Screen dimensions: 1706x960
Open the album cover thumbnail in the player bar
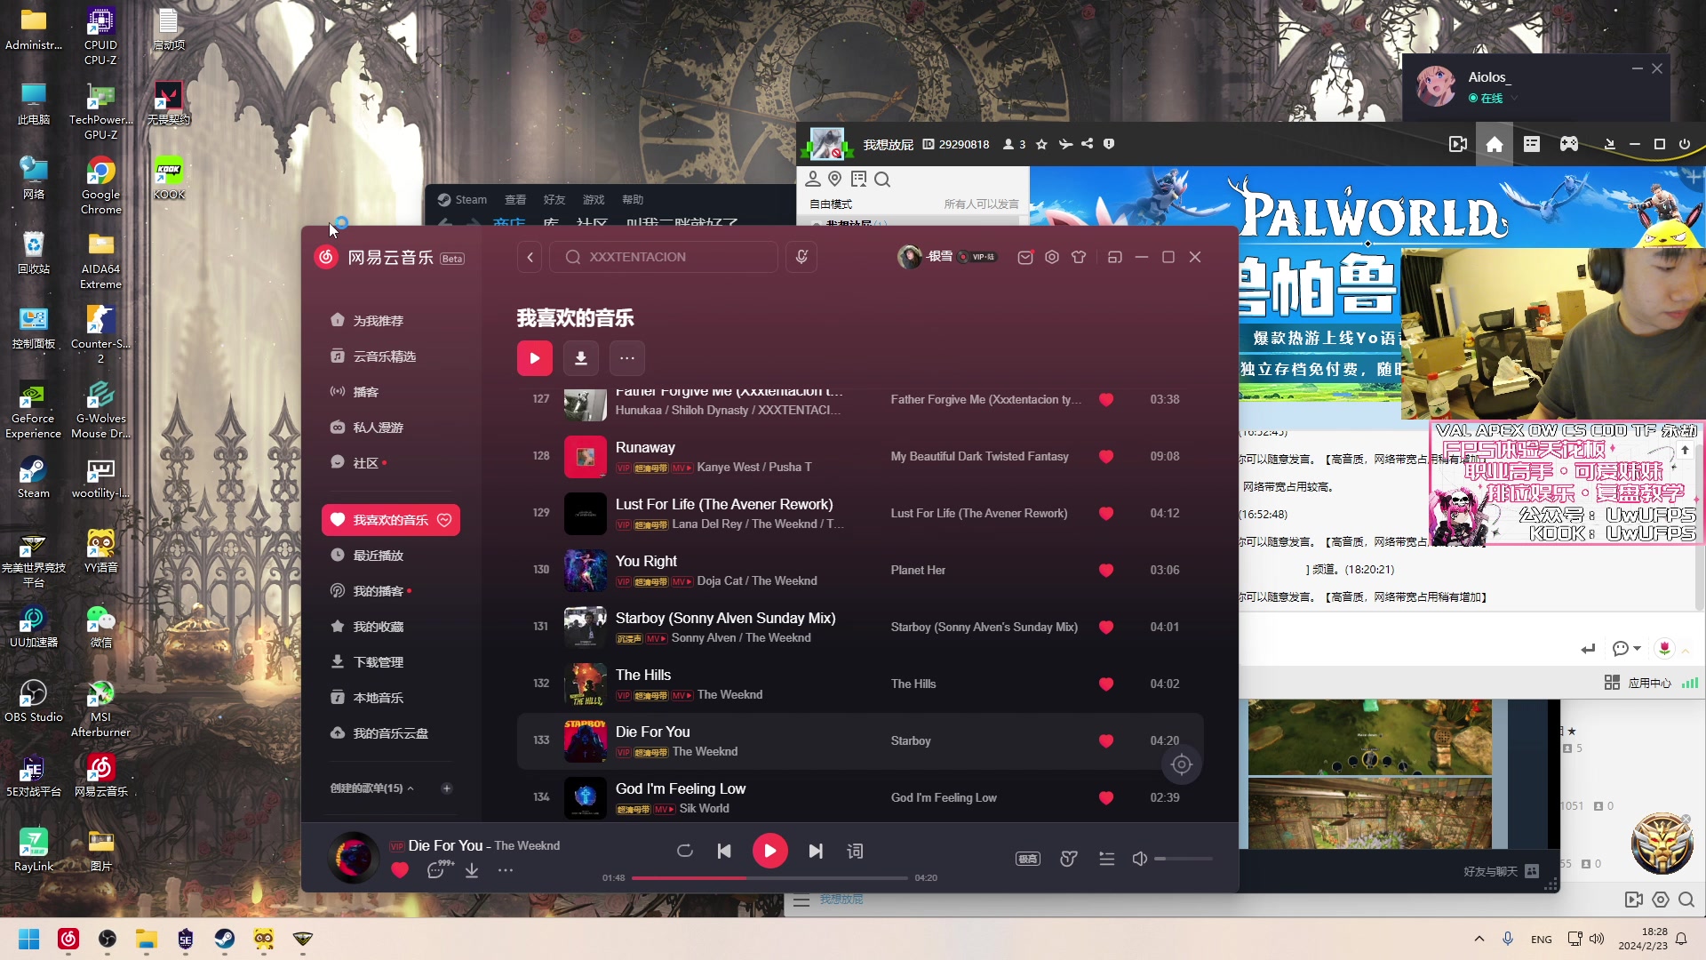(x=354, y=858)
